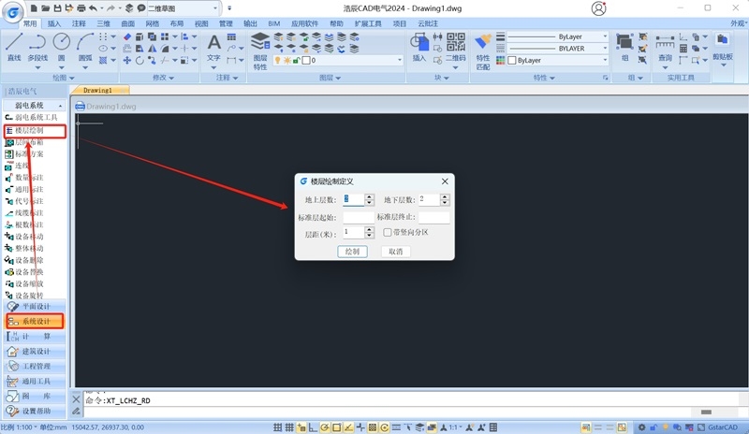This screenshot has width=749, height=434.
Task: Open the 建筑设计 module button
Action: [x=35, y=352]
